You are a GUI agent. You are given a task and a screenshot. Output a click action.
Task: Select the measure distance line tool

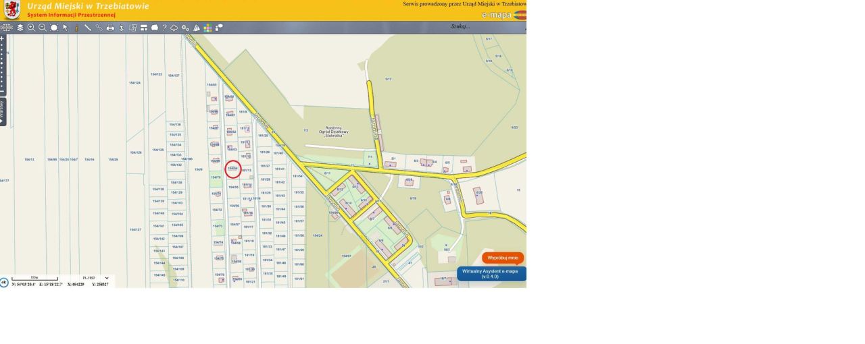pos(88,28)
